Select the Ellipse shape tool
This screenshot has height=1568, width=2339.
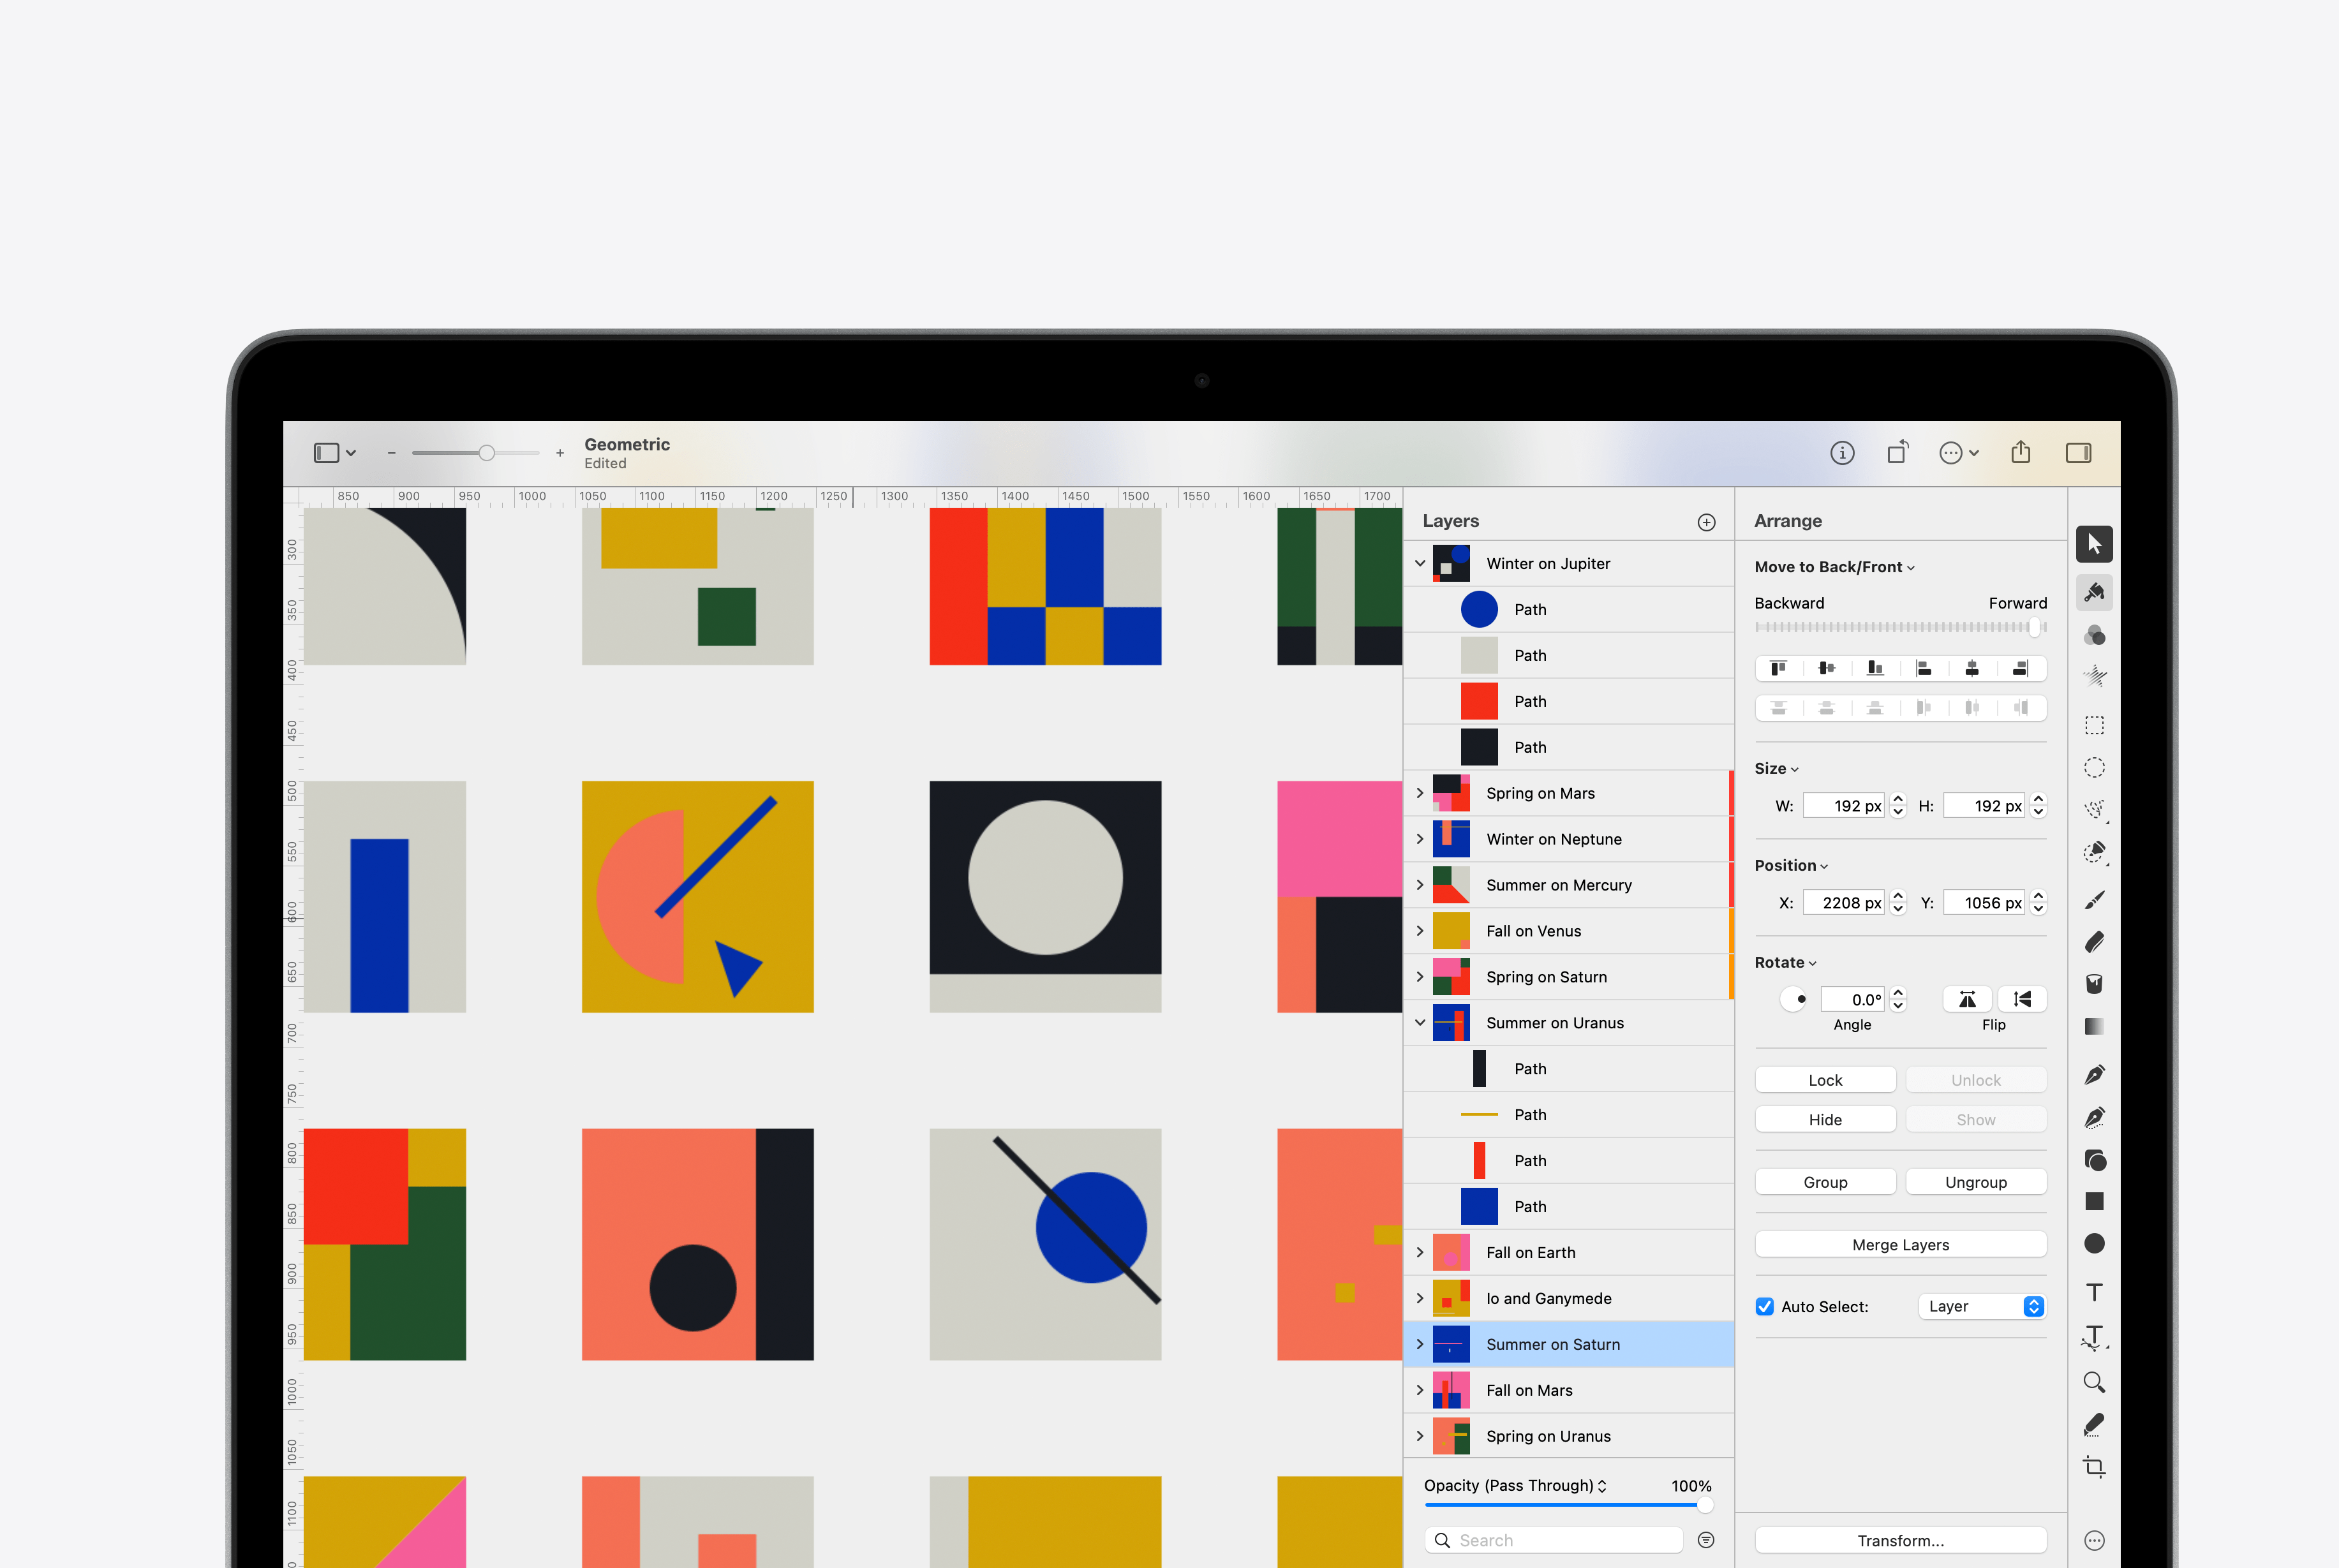[x=2094, y=1243]
